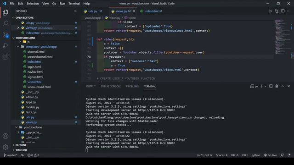Run Python file with play icon

click(271, 11)
